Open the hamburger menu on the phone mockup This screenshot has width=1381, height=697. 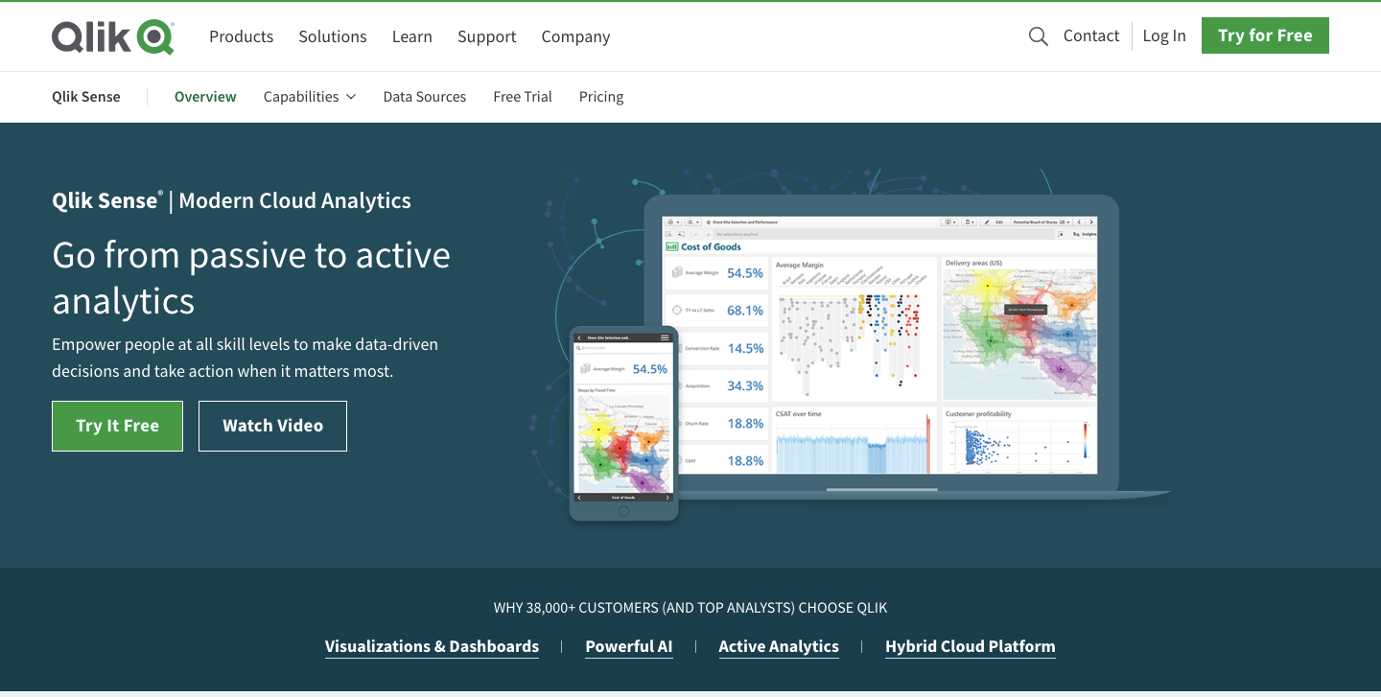664,337
